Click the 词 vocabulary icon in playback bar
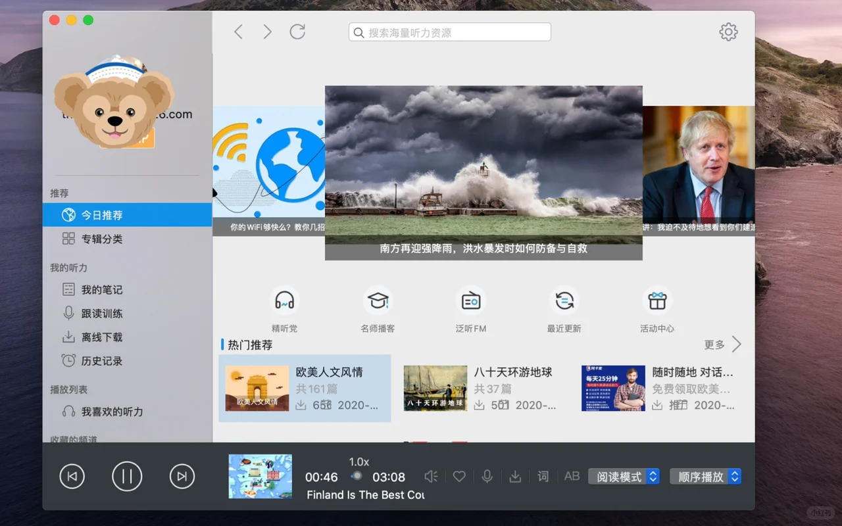The width and height of the screenshot is (842, 526). pyautogui.click(x=543, y=476)
